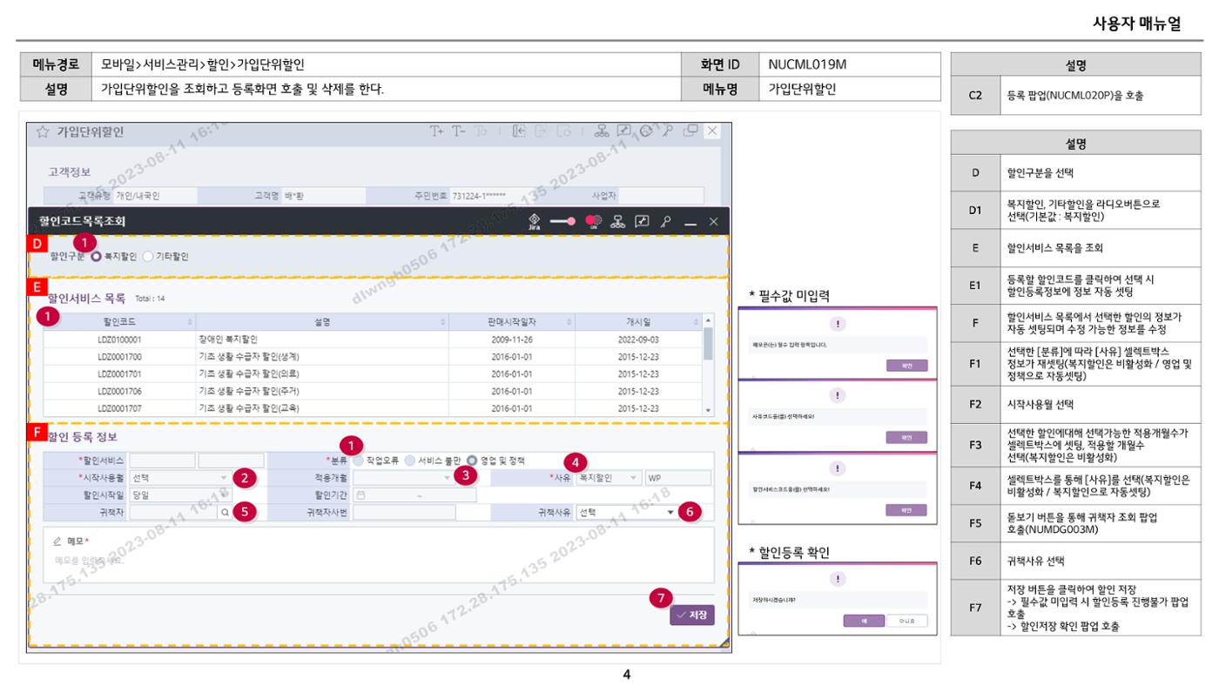This screenshot has width=1219, height=686.
Task: Click the favorite star beside 가입단위할인 title
Action: click(43, 132)
